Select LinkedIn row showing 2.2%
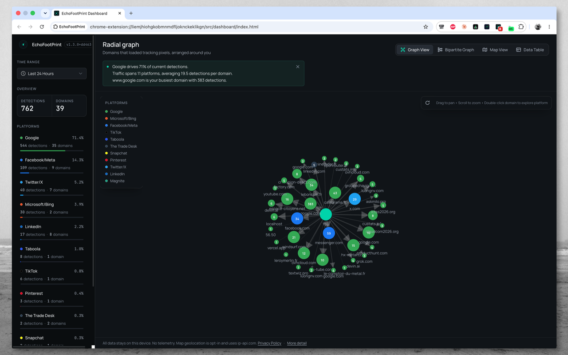568x355 pixels. click(x=51, y=231)
